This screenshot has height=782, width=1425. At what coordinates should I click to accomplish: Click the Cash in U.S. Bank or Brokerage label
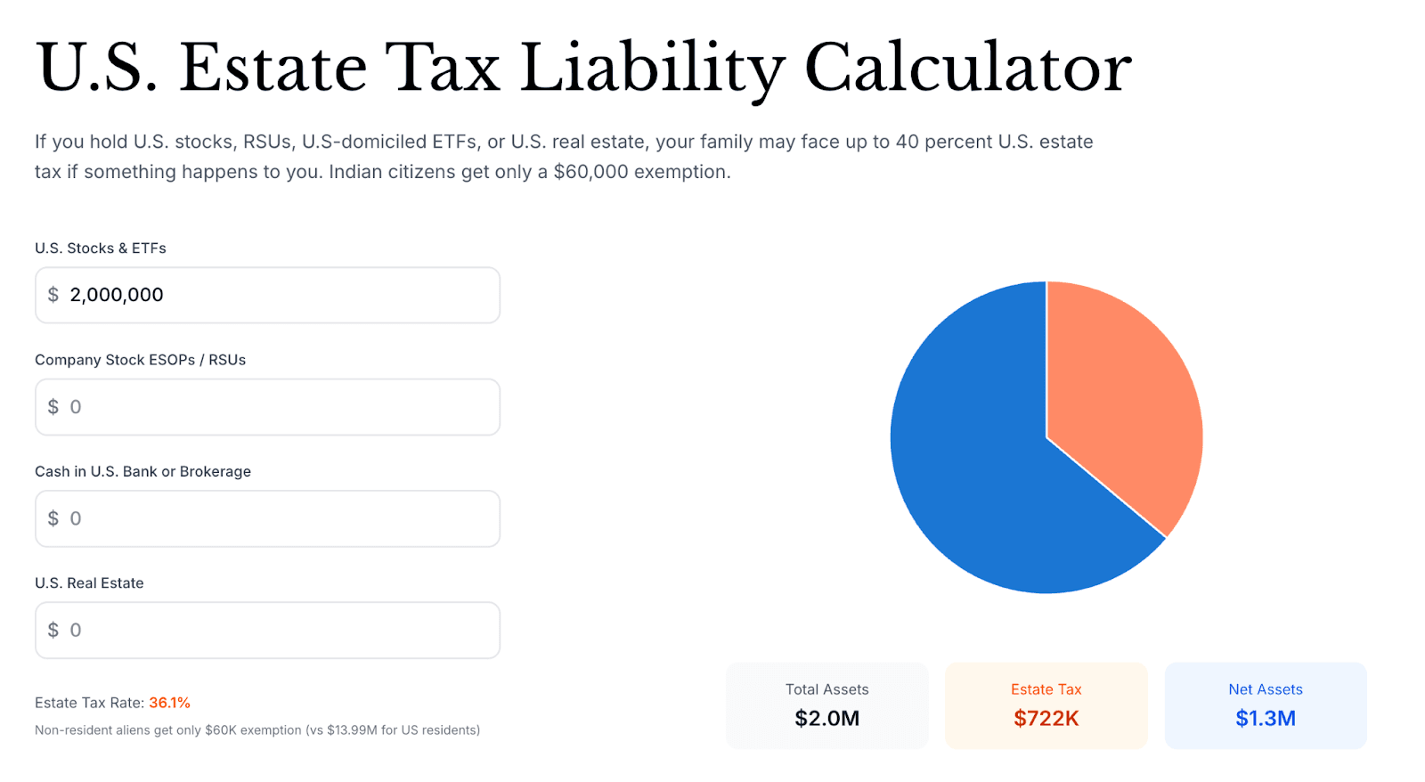(142, 471)
